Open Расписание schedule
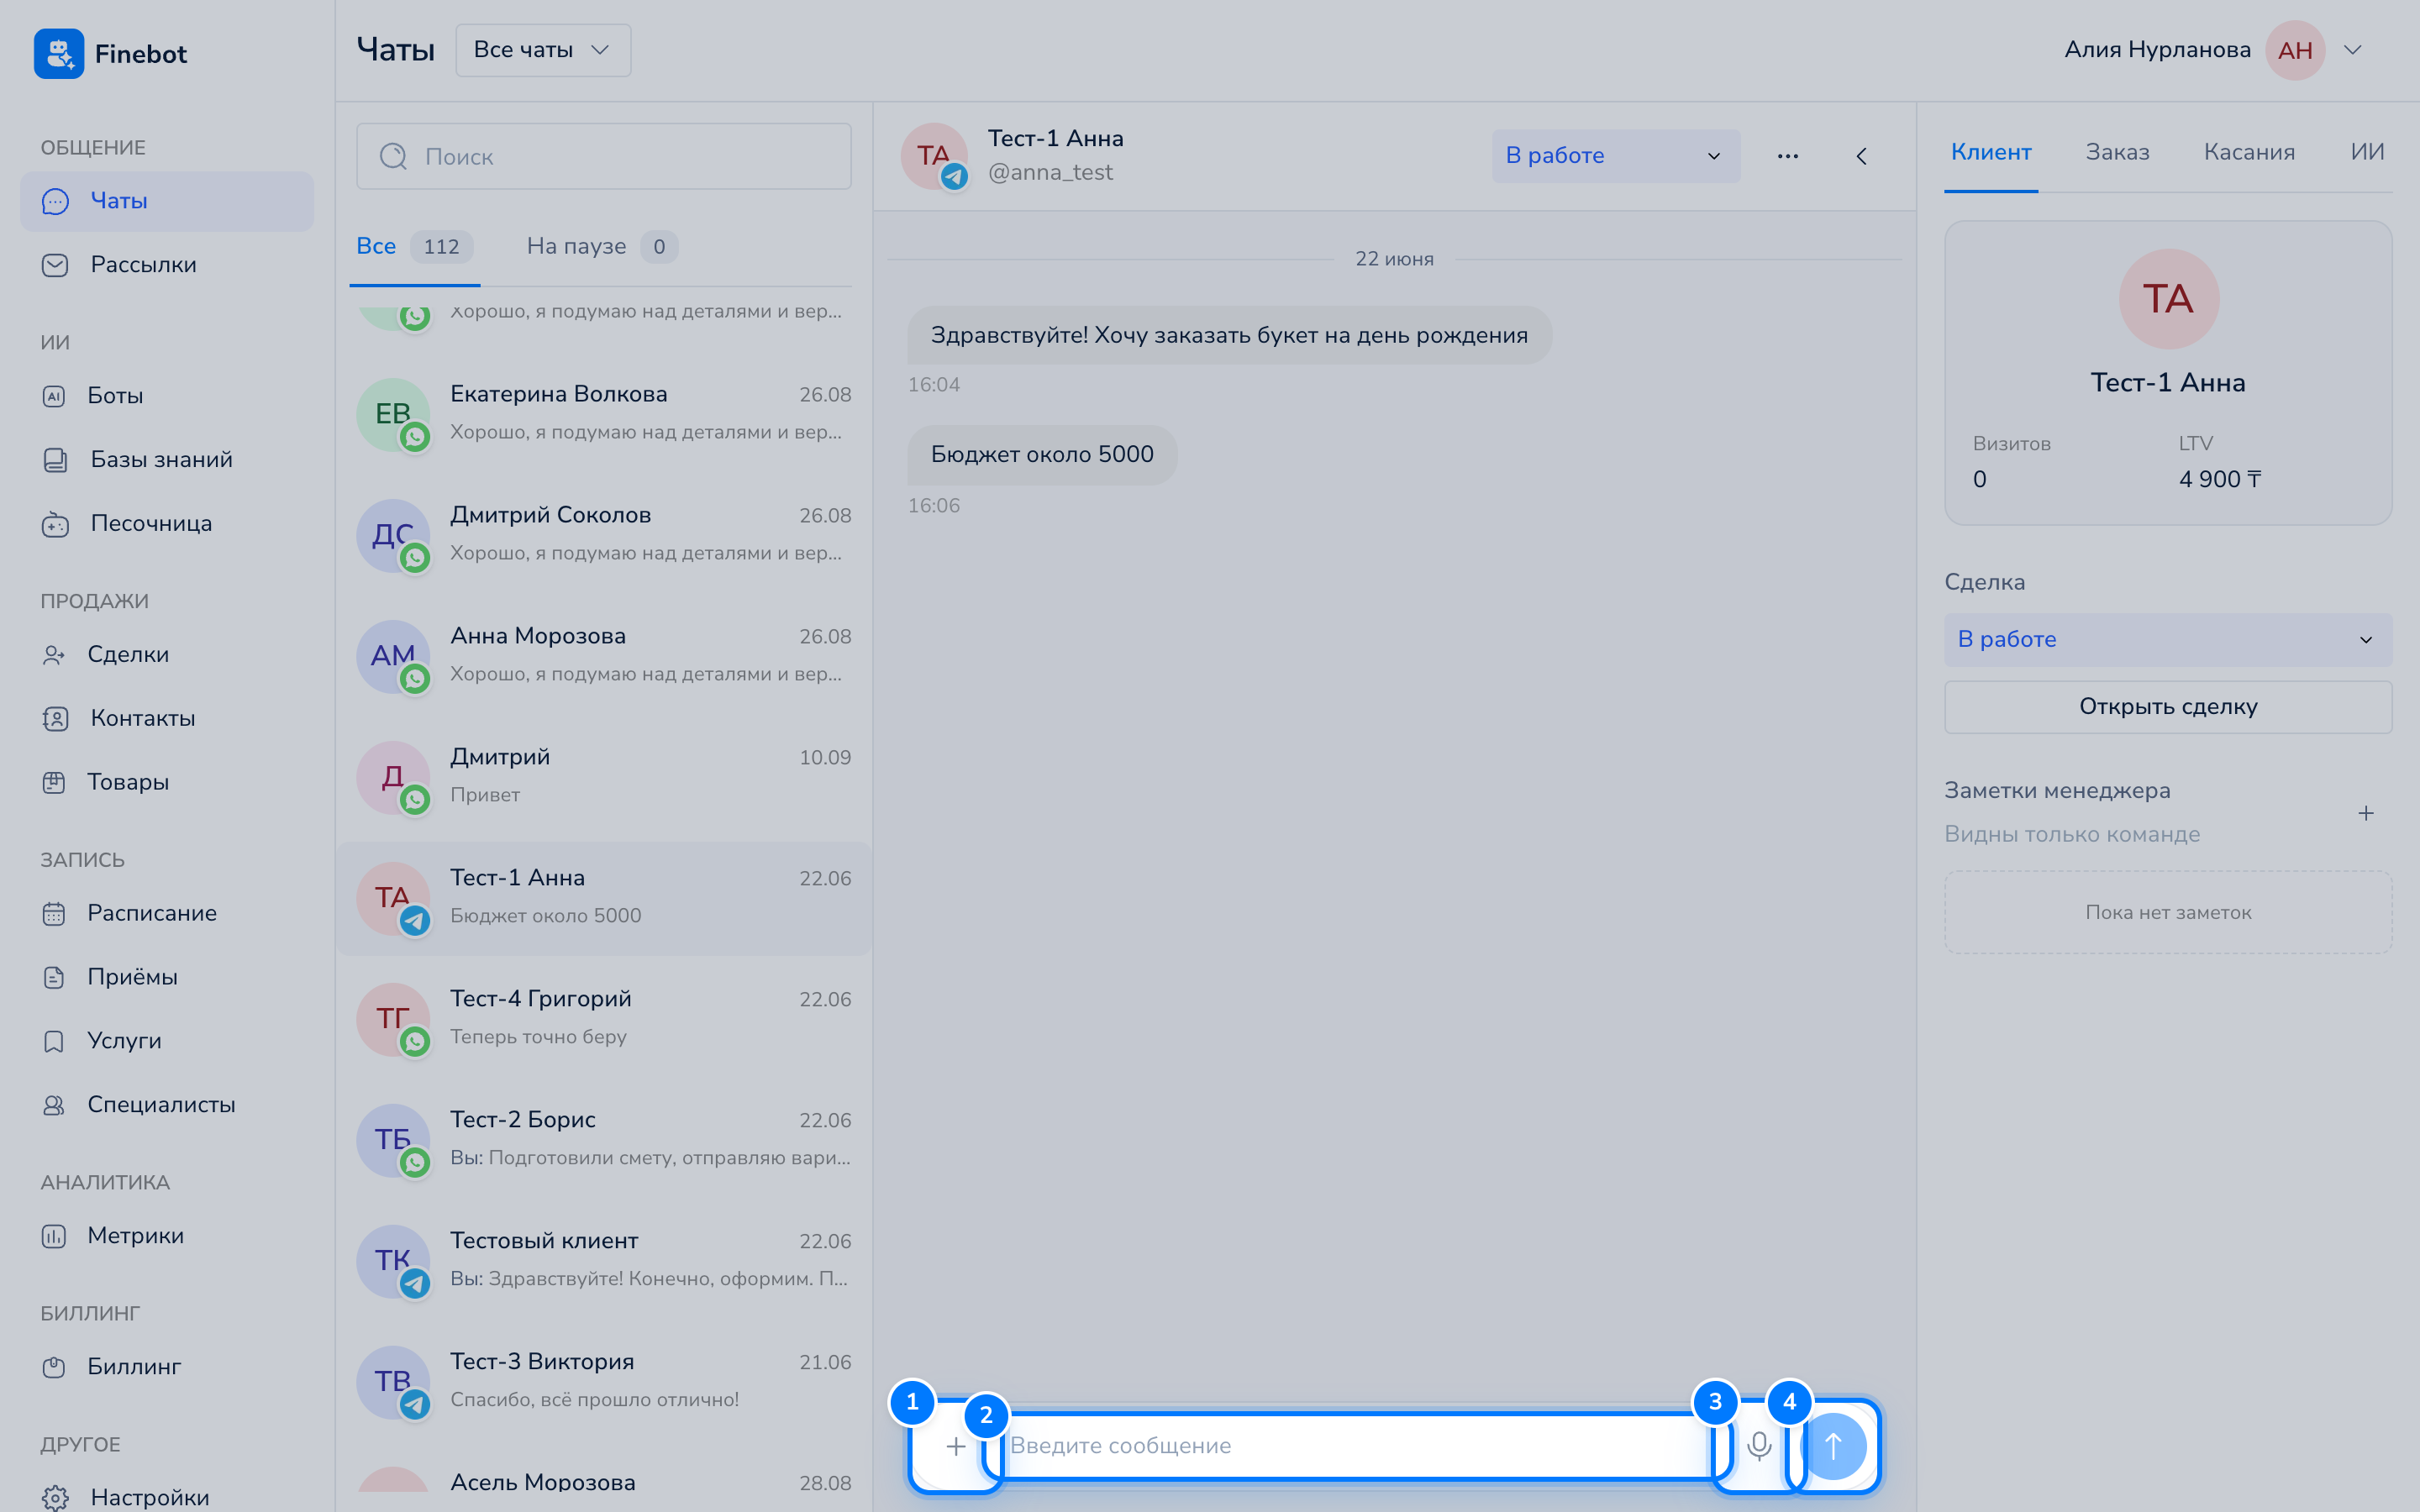The width and height of the screenshot is (2420, 1512). (167, 914)
